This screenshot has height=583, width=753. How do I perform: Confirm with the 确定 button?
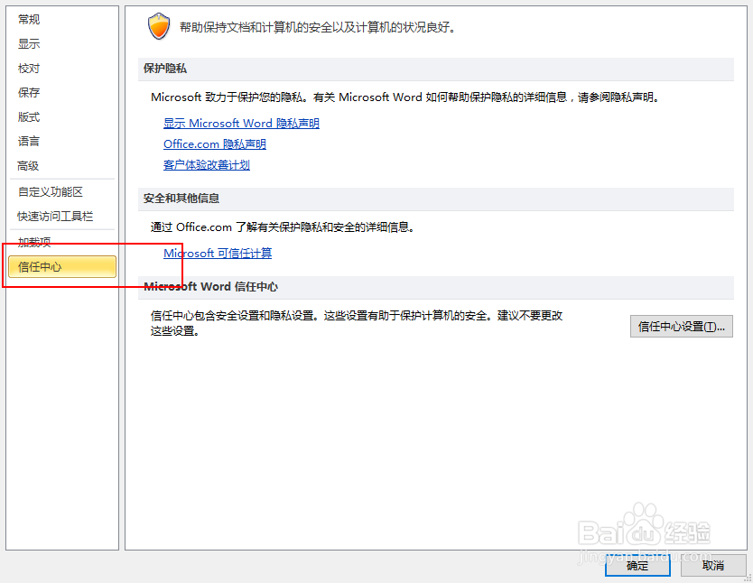637,566
